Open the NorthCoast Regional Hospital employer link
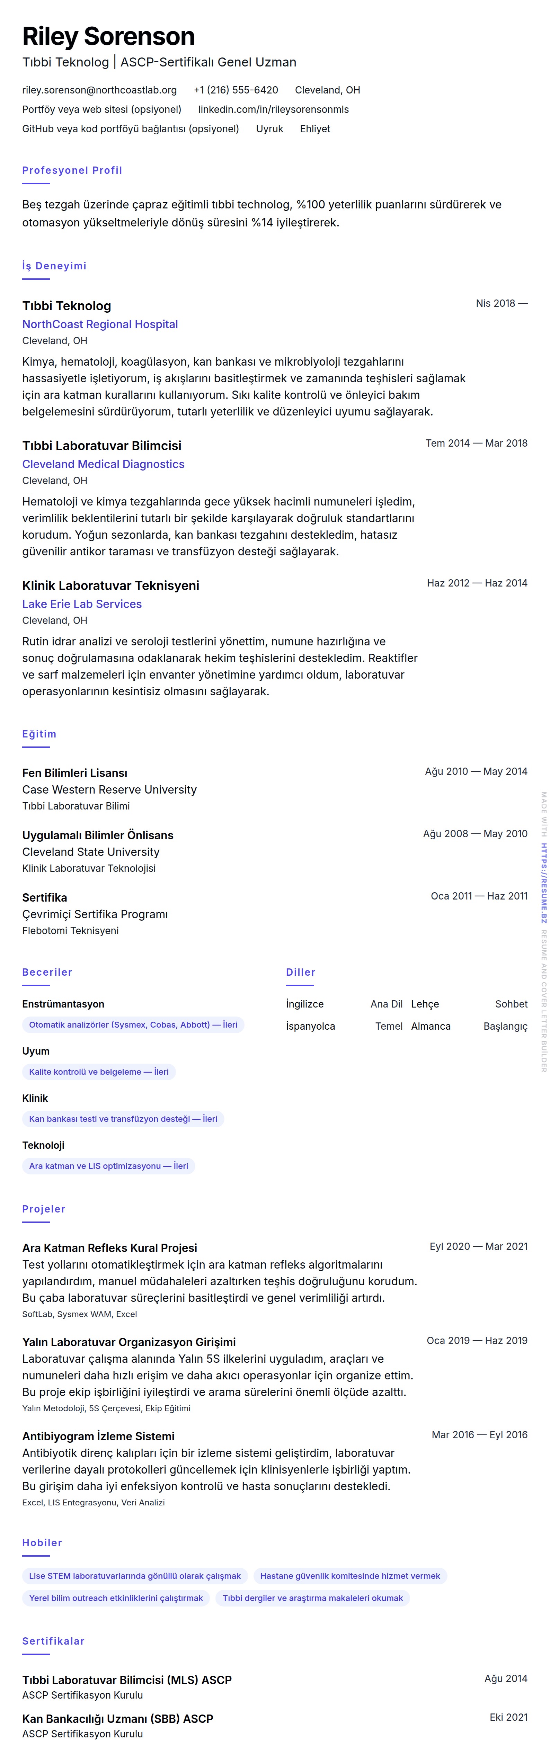Image resolution: width=550 pixels, height=1763 pixels. 100,324
